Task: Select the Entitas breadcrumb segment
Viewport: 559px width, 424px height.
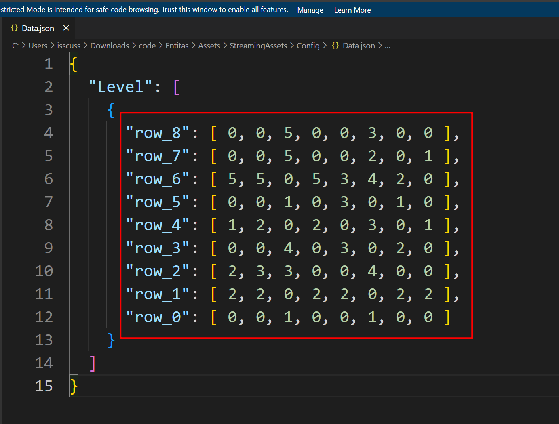Action: pyautogui.click(x=177, y=46)
